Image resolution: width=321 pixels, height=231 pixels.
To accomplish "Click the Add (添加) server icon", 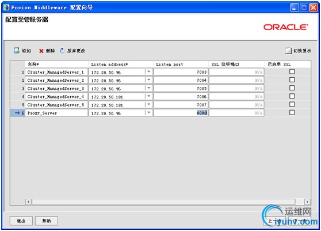I will click(x=16, y=51).
